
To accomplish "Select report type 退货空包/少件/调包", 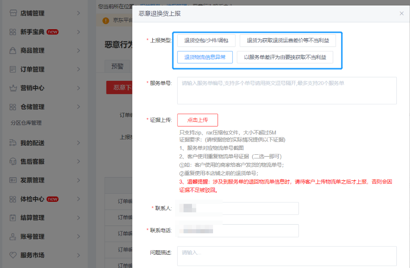I will click(207, 40).
